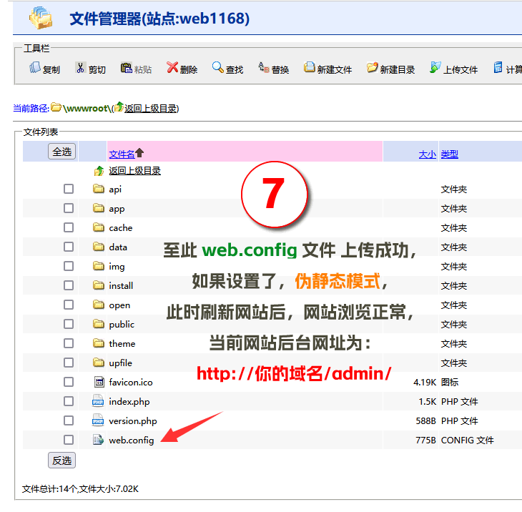This screenshot has height=512, width=522.
Task: Sort by 文件名 column header
Action: click(122, 154)
